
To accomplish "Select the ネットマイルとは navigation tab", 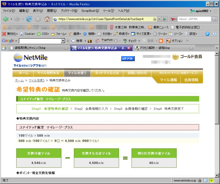I will click(x=107, y=73).
